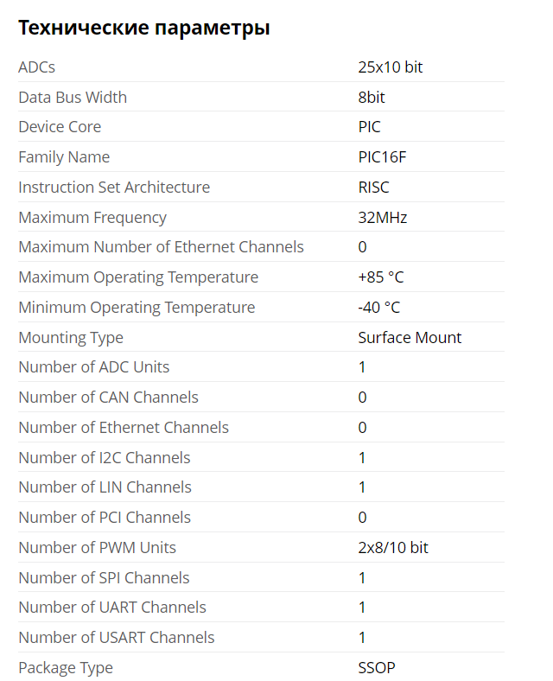Select the "RISC" architecture value
Image resolution: width=553 pixels, height=681 pixels.
pyautogui.click(x=373, y=188)
